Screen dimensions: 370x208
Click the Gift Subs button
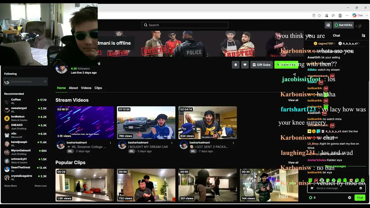coord(261,65)
